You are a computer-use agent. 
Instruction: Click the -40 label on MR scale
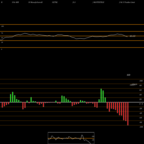pyautogui.click(x=141, y=113)
